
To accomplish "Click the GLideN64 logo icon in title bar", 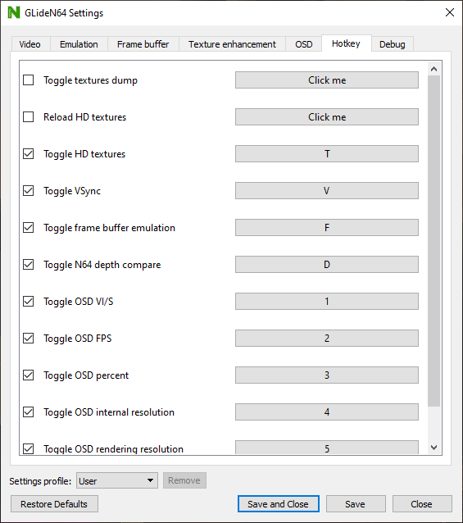I will pyautogui.click(x=14, y=12).
